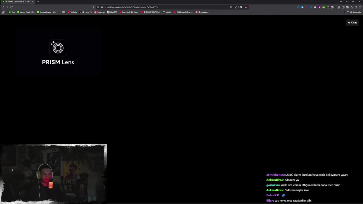363x204 pixels.
Task: Open the apps grid icon on bookmarks bar
Action: coord(3,12)
